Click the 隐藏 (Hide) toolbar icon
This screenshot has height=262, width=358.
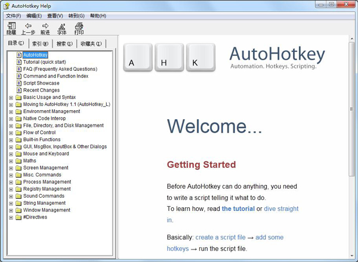pos(11,26)
